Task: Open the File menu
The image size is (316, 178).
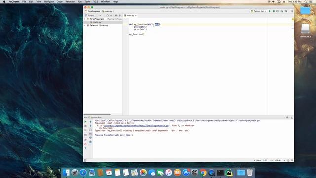Action: (x=24, y=2)
